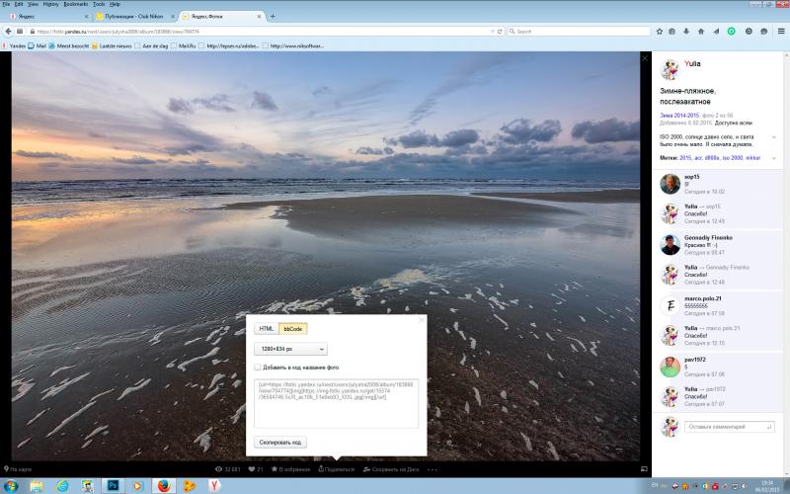Open the three dots more options
This screenshot has height=494, width=790.
pos(433,469)
